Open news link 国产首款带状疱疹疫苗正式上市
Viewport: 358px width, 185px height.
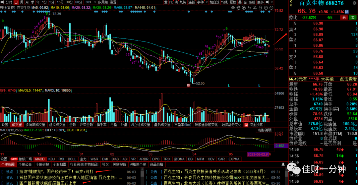pyautogui.click(x=48, y=183)
